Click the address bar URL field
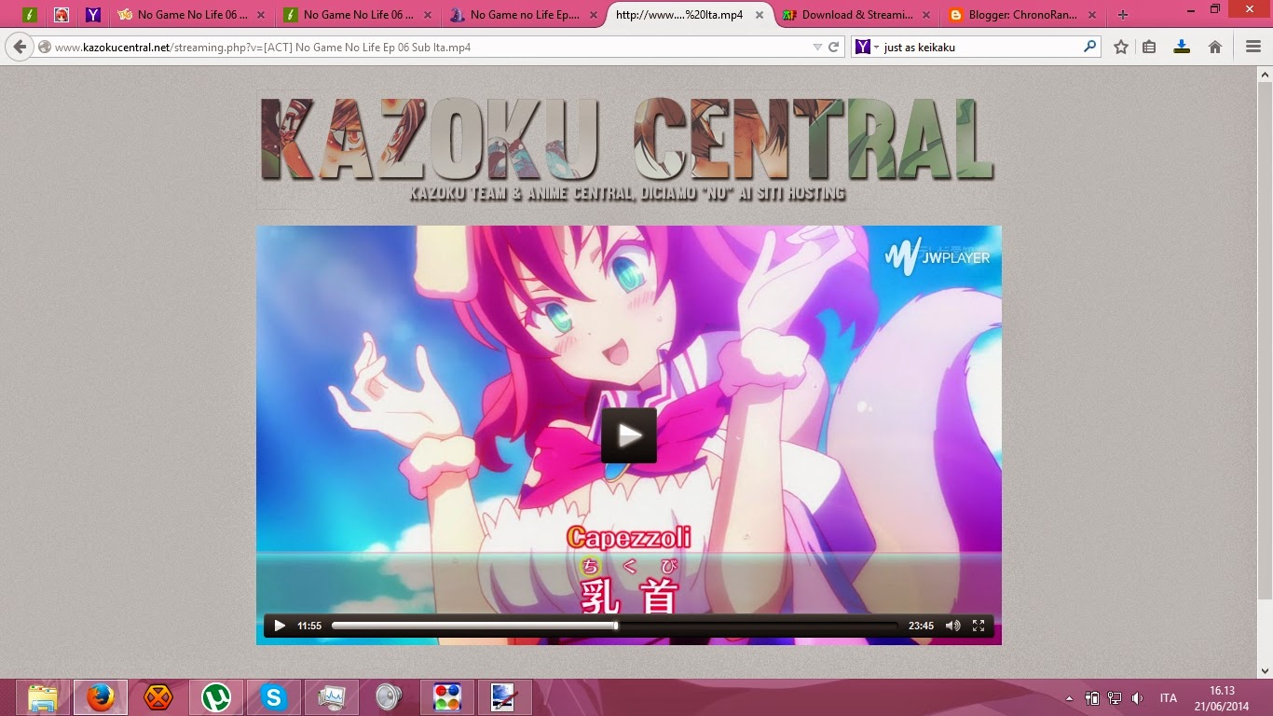1273x716 pixels. coord(429,47)
